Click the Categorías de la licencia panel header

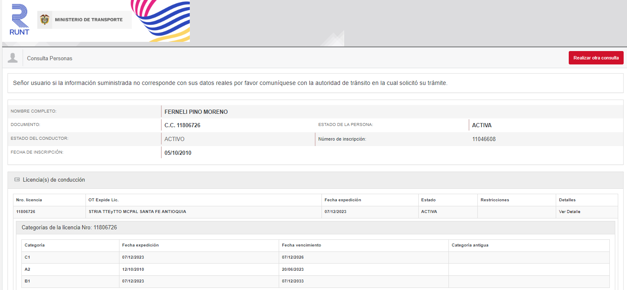click(x=69, y=228)
